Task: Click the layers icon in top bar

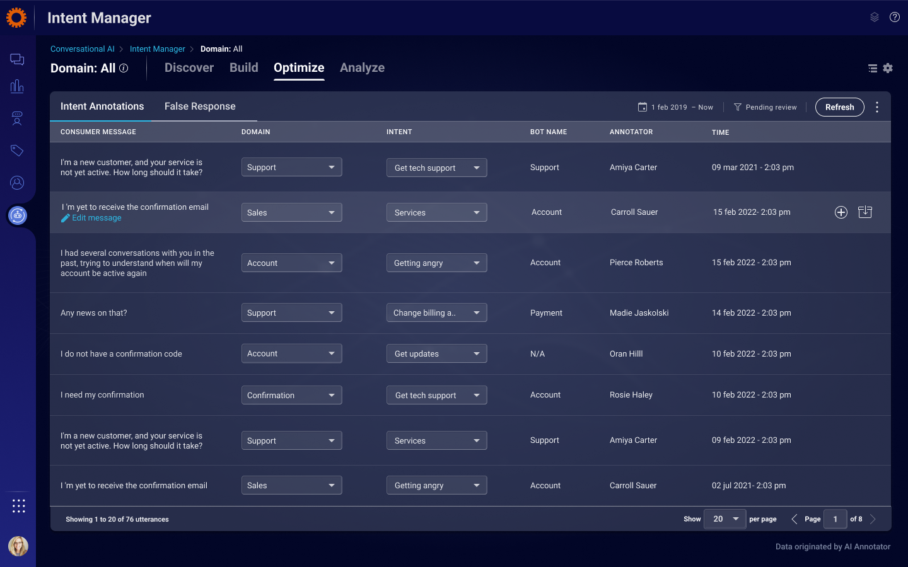Action: point(875,18)
